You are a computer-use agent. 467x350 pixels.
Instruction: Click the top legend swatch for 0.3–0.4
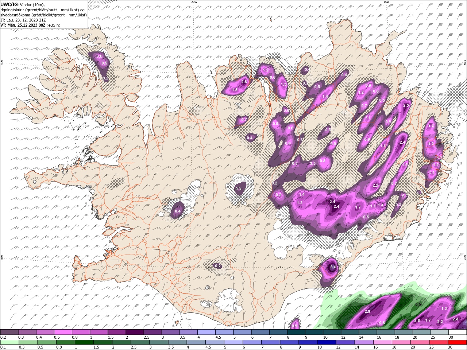click(x=27, y=332)
